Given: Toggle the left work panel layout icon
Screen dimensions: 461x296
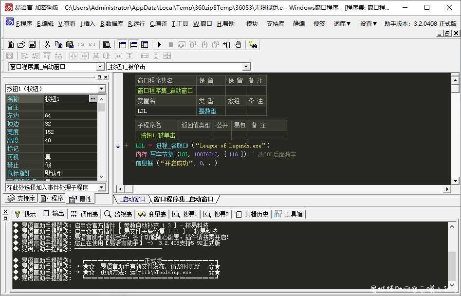Looking at the screenshot, I should coord(123,45).
